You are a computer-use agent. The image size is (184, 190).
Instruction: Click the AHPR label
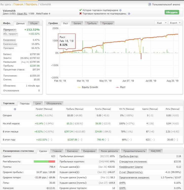(123, 183)
